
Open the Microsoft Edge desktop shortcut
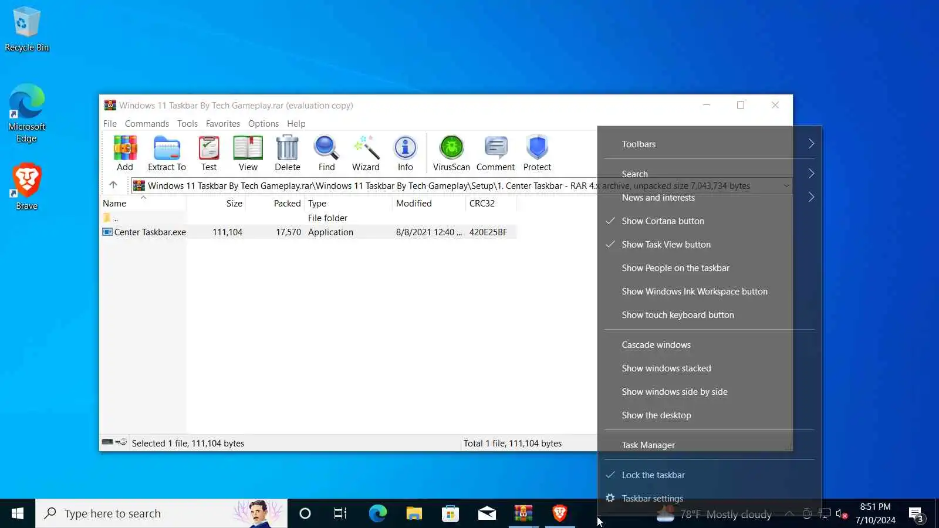[x=26, y=113]
